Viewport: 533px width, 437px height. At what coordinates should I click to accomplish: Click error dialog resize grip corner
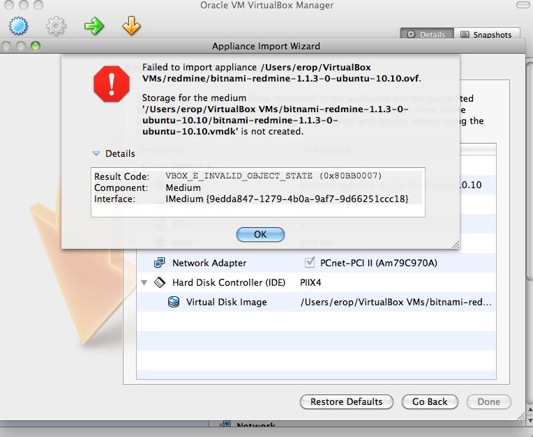tap(456, 245)
